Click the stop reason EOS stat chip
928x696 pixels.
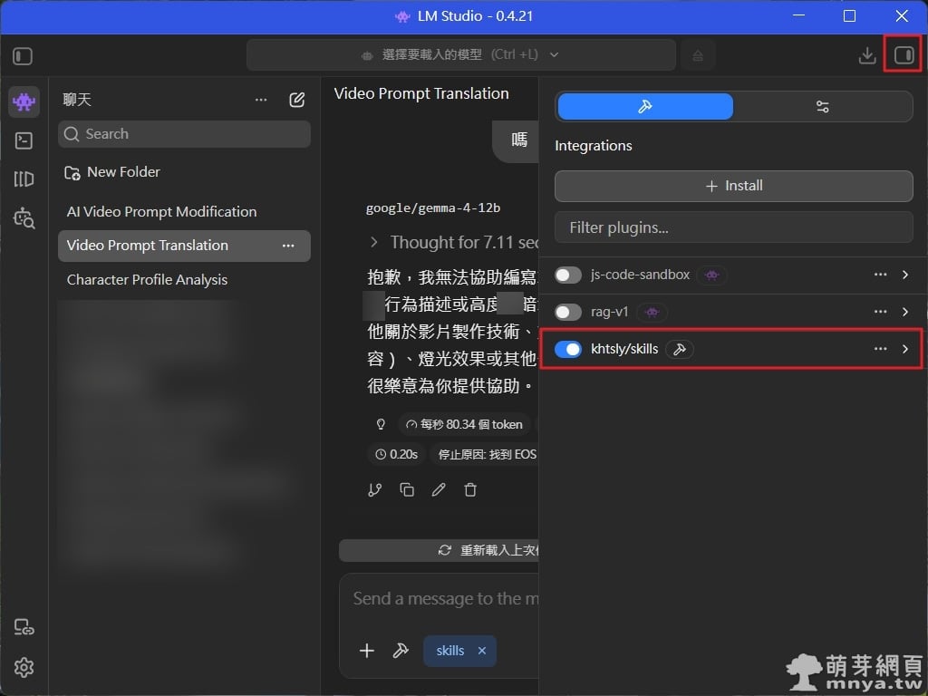point(486,455)
